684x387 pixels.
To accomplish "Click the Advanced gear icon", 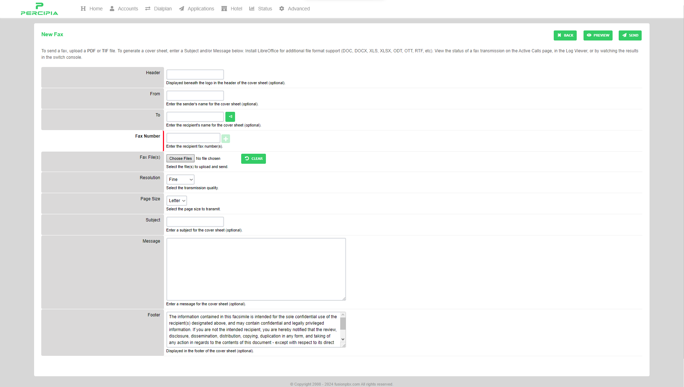I will pos(282,9).
